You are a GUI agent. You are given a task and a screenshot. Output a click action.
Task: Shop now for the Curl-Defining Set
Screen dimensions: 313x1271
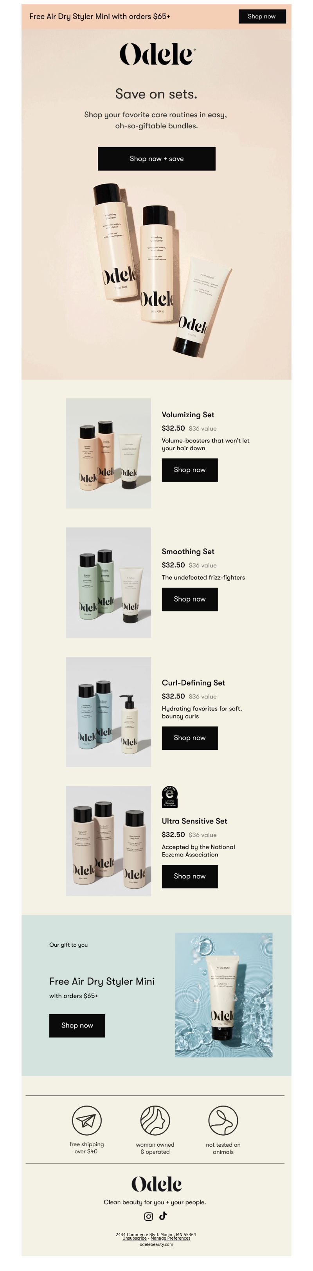tap(190, 738)
